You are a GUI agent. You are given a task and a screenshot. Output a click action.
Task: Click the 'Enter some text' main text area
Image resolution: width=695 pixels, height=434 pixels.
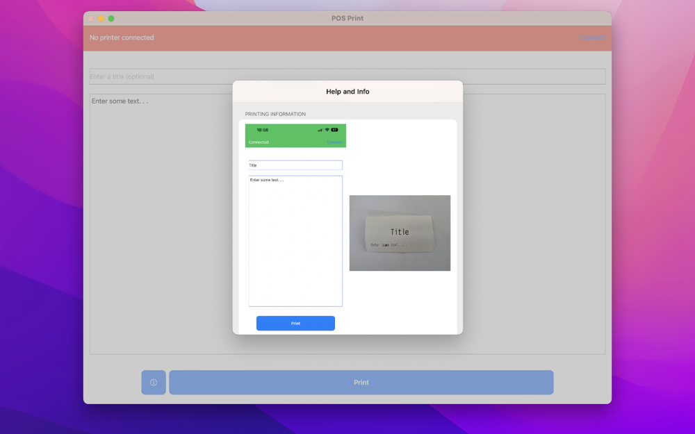coord(347,224)
